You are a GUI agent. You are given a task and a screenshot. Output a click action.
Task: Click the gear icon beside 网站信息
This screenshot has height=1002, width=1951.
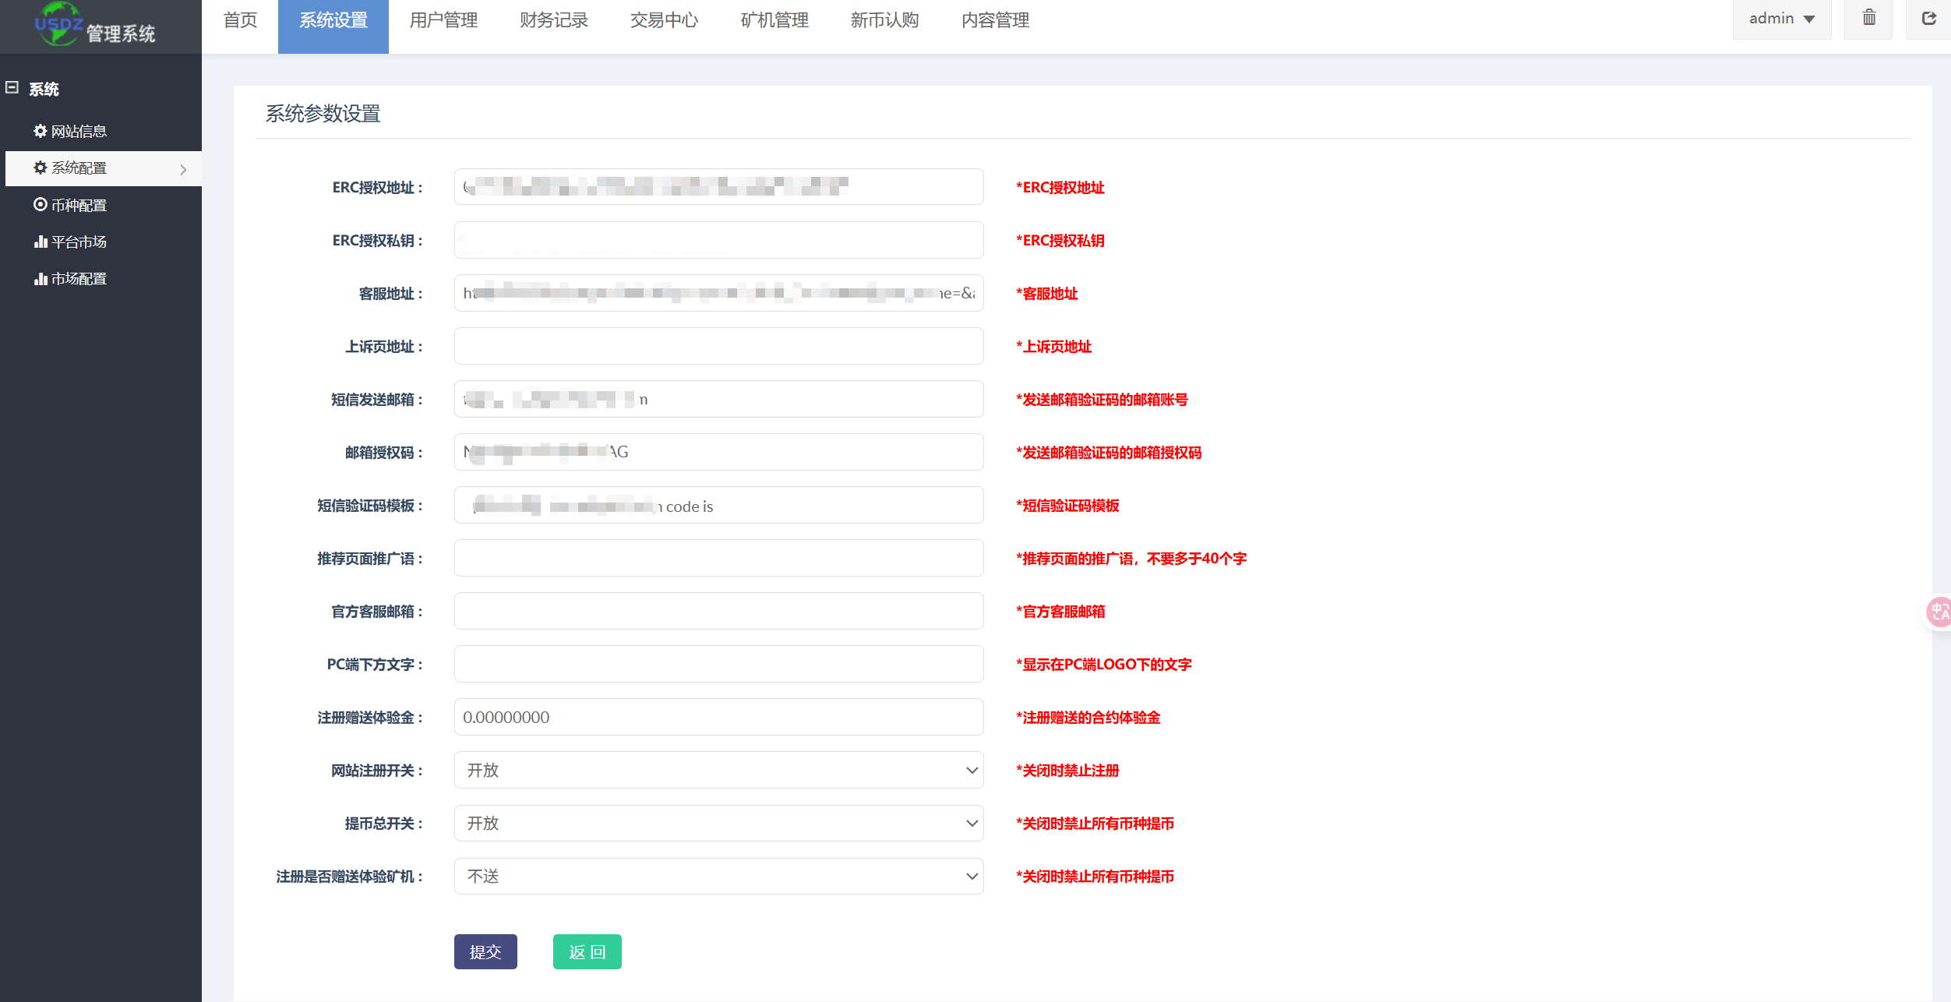[41, 131]
